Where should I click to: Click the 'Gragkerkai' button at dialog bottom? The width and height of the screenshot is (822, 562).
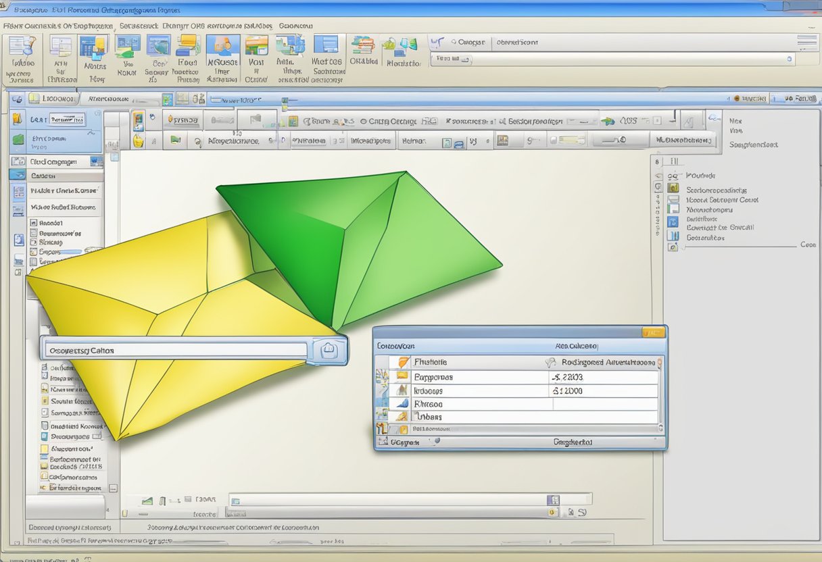[x=573, y=442]
